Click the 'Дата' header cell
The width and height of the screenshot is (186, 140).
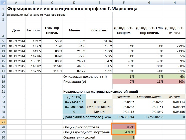16,30
